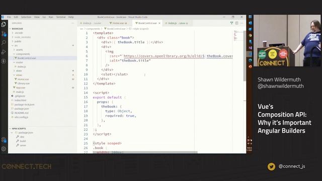Open the Accounts icon in activity bar
The width and height of the screenshot is (322, 181).
click(x=4, y=140)
